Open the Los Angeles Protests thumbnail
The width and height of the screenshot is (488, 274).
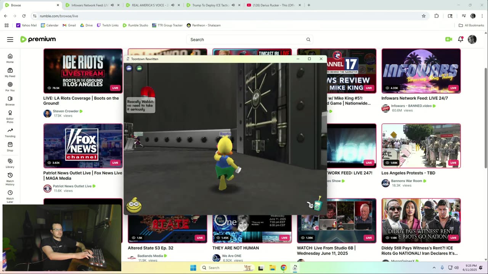(421, 146)
